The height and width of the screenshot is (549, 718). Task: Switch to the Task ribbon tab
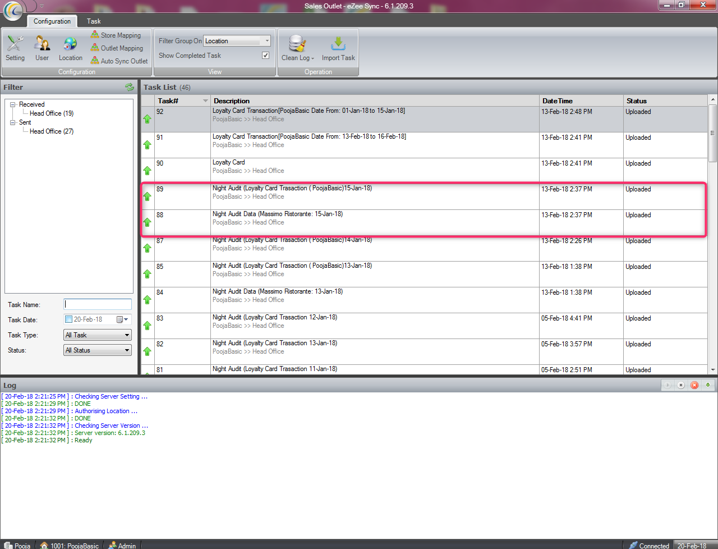(x=94, y=21)
